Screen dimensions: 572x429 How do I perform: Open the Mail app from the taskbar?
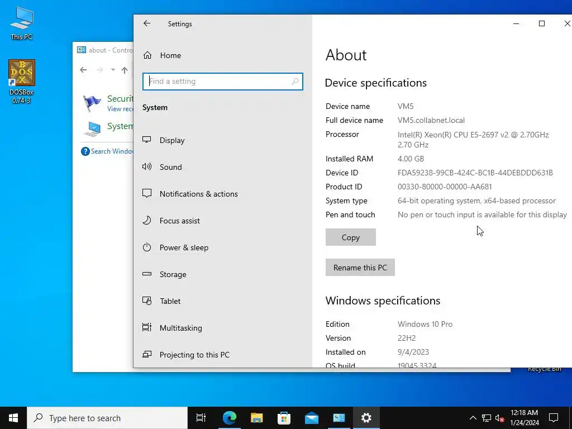click(x=312, y=418)
